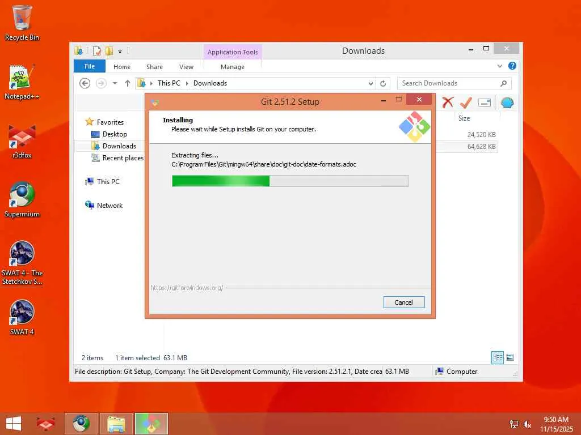Open the Customize Quick Access Toolbar dropdown
This screenshot has width=581, height=435.
coord(120,52)
